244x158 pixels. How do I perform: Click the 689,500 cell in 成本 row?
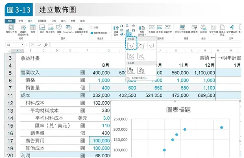point(206,95)
